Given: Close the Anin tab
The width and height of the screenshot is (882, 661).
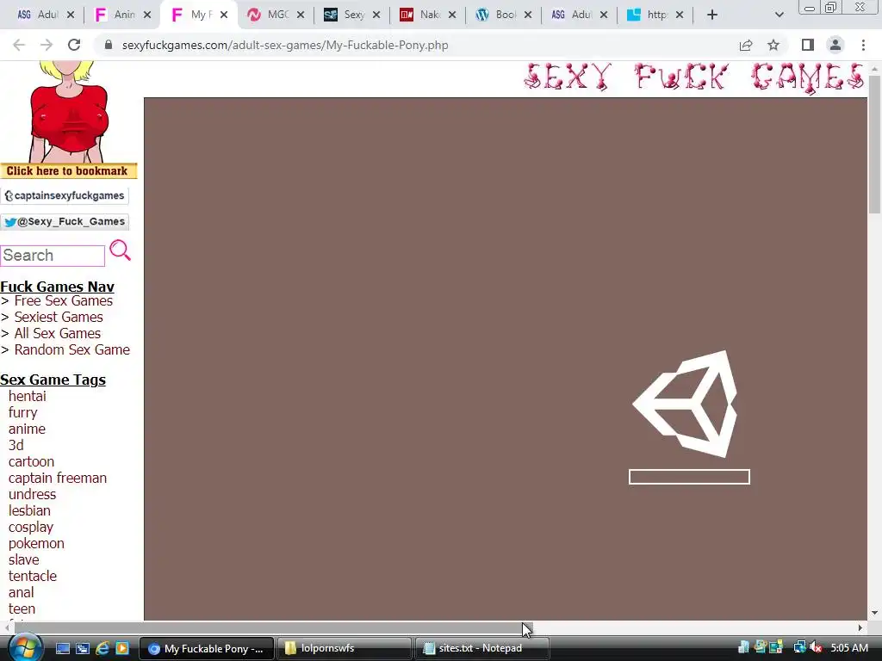Looking at the screenshot, I should pos(147,15).
